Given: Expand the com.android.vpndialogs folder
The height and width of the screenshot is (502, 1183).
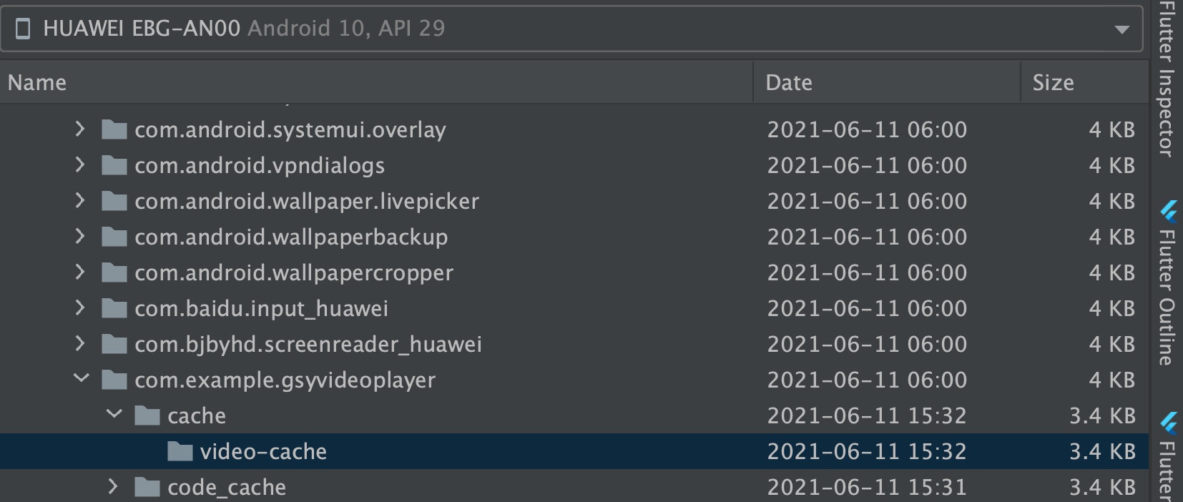Looking at the screenshot, I should pos(79,165).
